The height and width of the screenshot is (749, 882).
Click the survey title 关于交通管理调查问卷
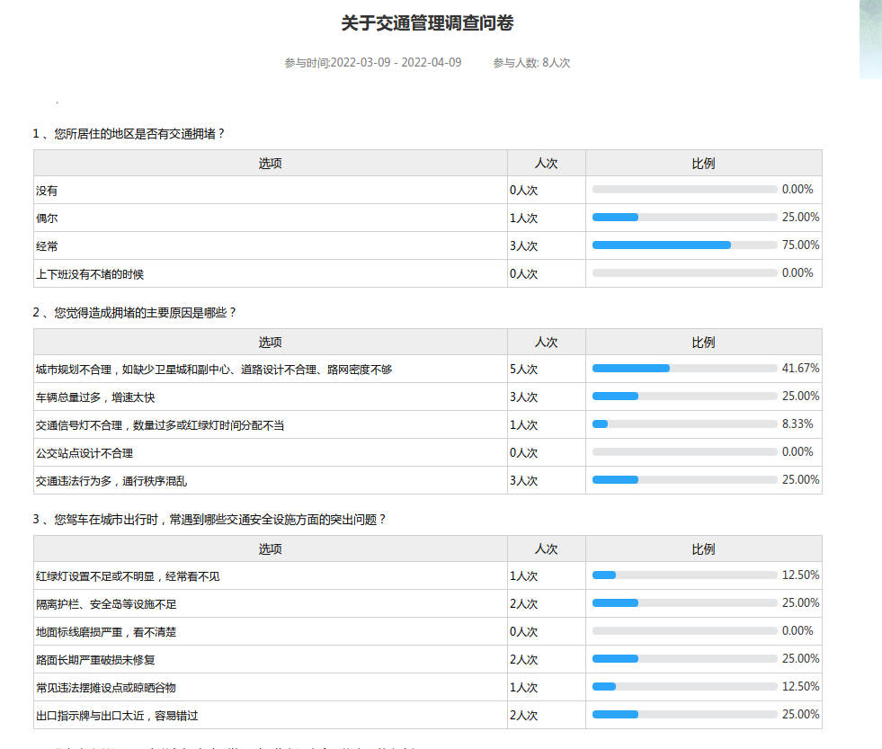click(x=427, y=23)
